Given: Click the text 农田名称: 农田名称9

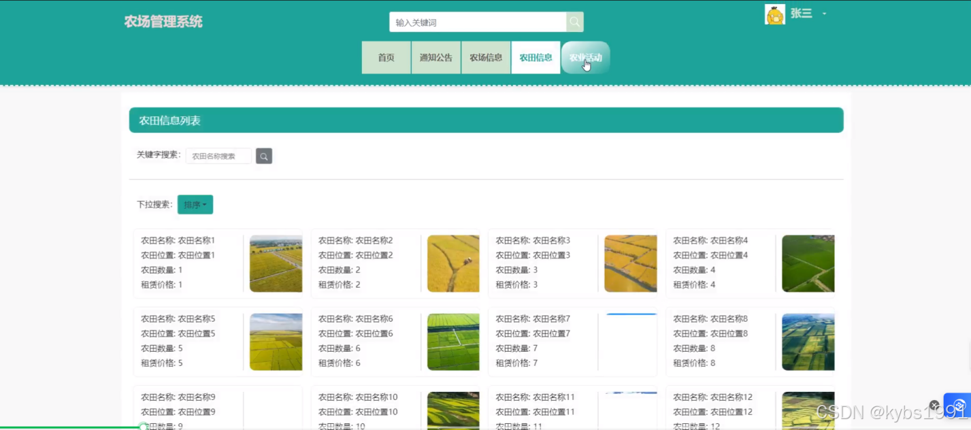Looking at the screenshot, I should [178, 397].
